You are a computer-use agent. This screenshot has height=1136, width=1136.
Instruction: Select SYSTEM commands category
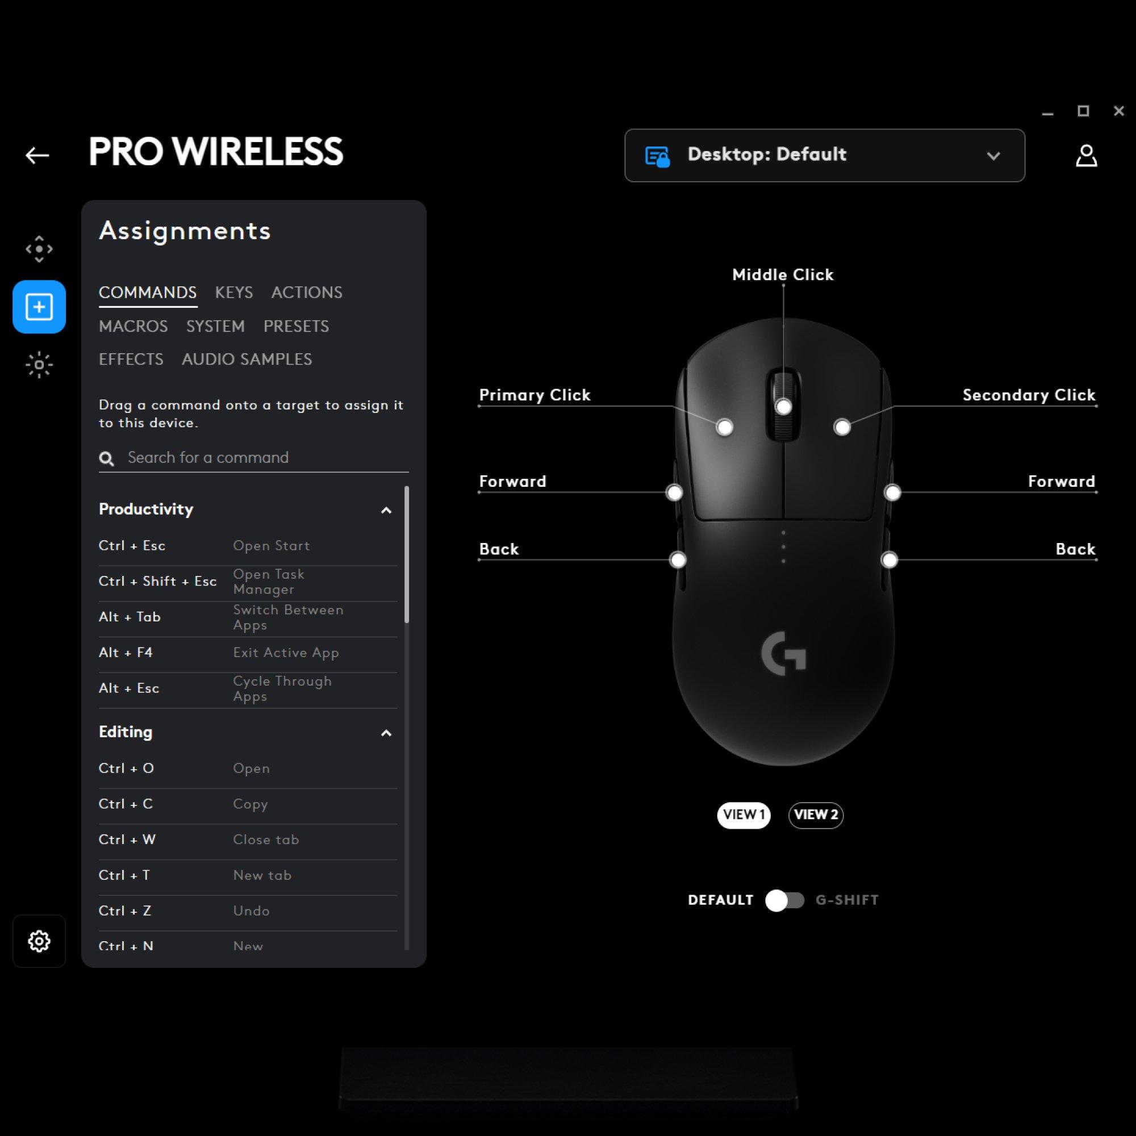click(x=214, y=325)
